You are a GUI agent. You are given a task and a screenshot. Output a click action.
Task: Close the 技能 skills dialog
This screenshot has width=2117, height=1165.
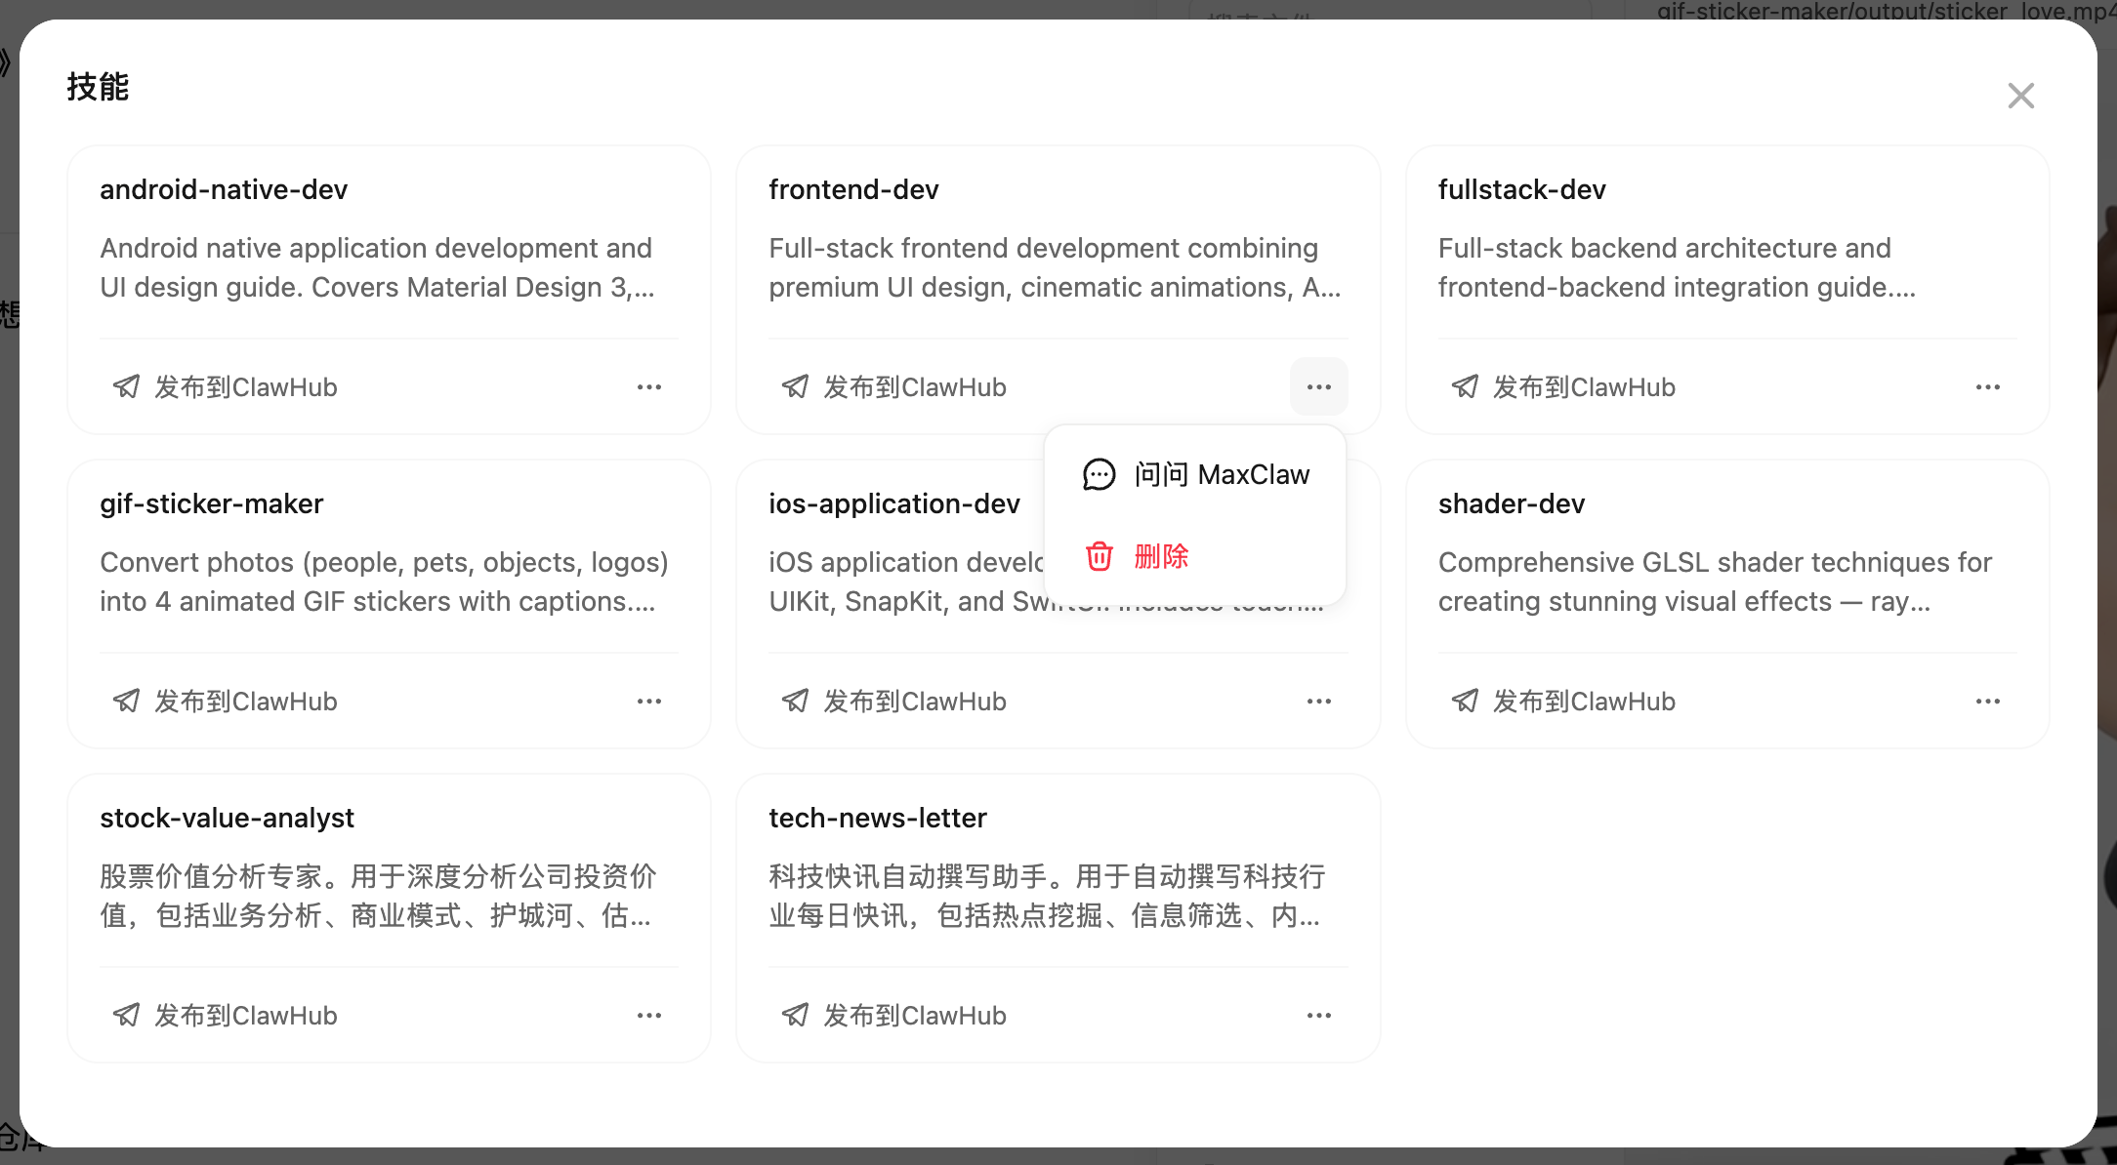click(2020, 95)
